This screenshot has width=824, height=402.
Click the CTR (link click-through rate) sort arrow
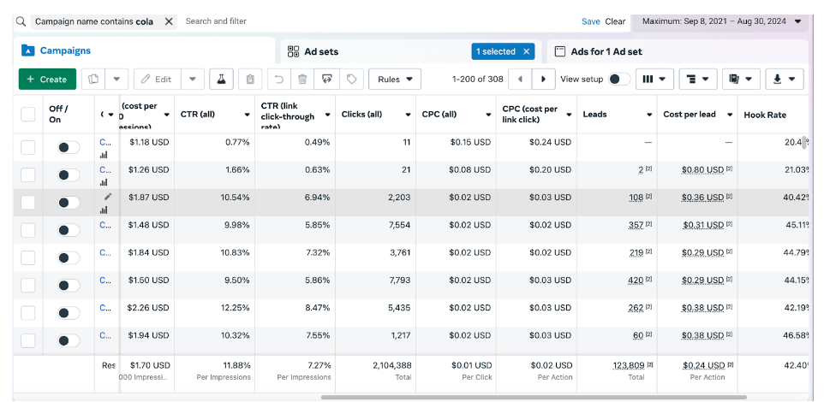coord(327,115)
